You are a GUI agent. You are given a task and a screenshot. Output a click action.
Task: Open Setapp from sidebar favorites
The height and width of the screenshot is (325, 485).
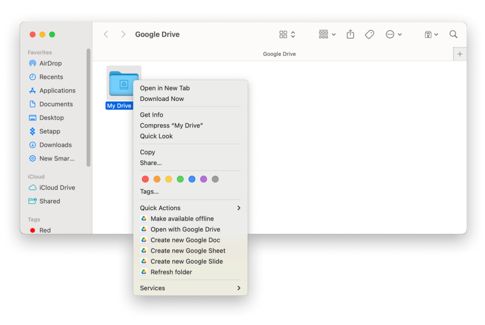point(49,131)
